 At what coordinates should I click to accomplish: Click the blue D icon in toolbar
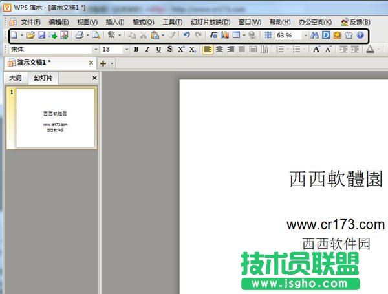pos(326,36)
